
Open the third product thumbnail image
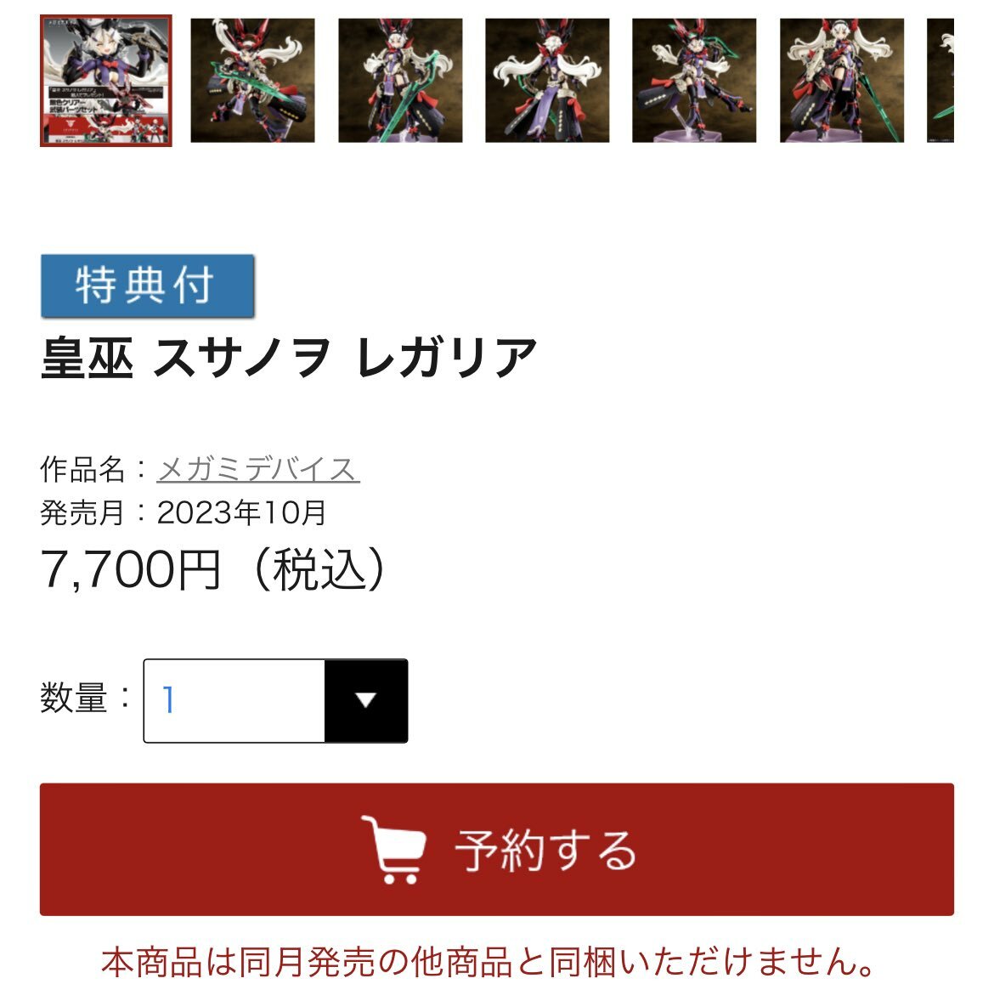[x=400, y=81]
